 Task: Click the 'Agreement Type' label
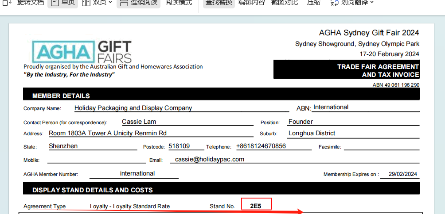[x=45, y=206]
